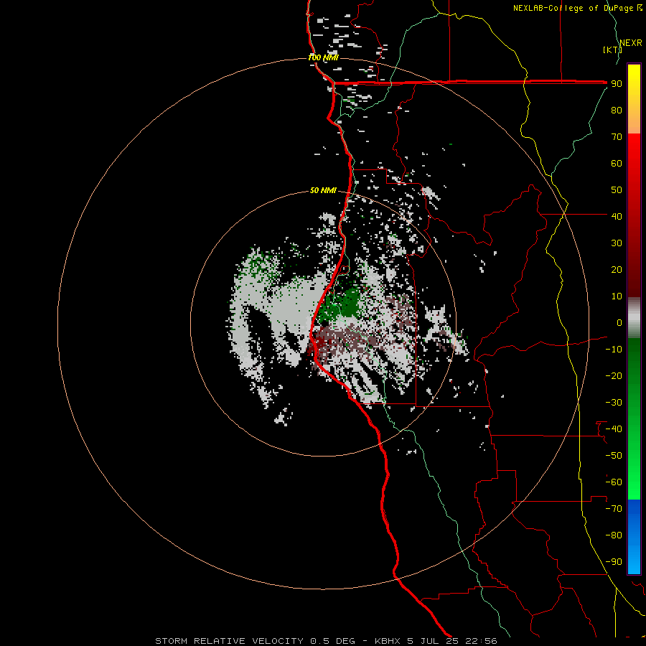The height and width of the screenshot is (646, 646).
Task: Click the -50 value on velocity scale
Action: (x=614, y=456)
